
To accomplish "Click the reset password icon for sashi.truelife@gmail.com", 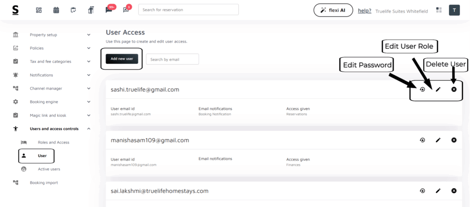I will point(422,89).
